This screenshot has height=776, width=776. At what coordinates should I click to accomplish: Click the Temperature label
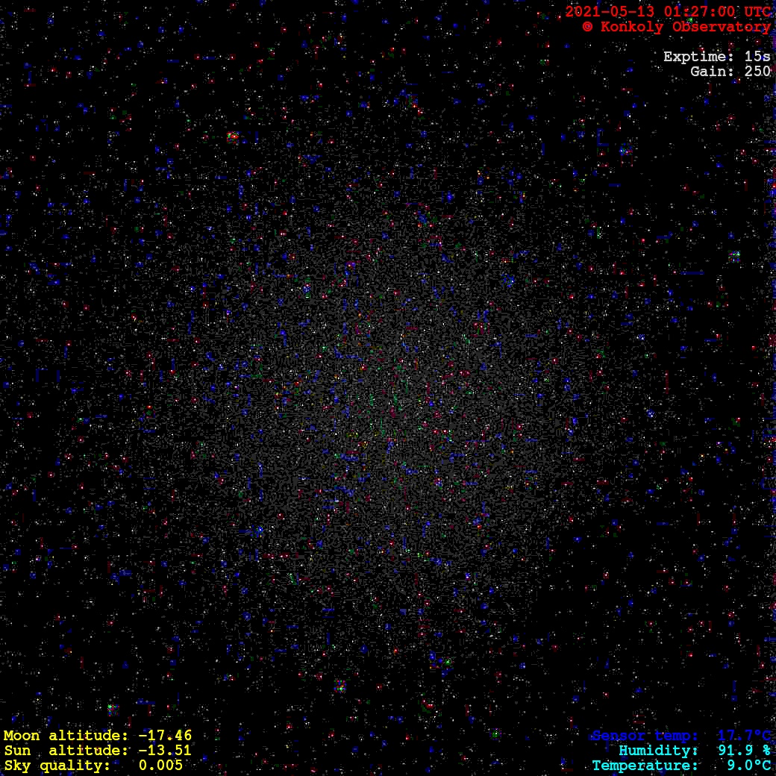645,766
